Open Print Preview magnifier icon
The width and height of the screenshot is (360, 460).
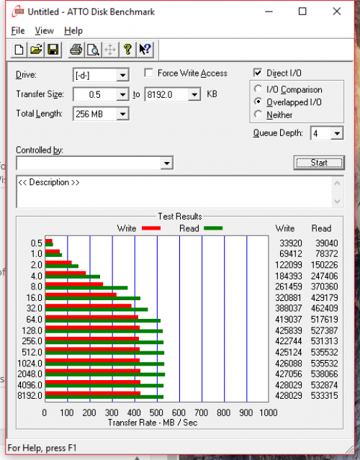tap(94, 50)
